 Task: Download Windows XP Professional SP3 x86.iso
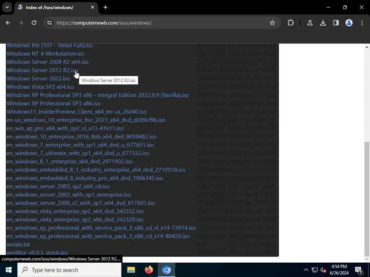coord(53,104)
